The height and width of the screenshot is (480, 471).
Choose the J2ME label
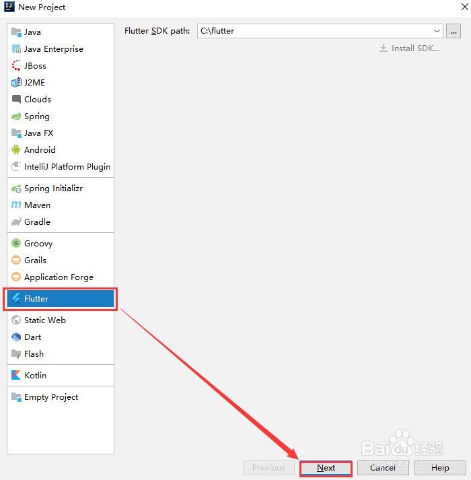tap(34, 83)
